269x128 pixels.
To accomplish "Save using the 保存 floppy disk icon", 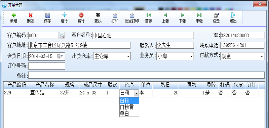I will [47, 15].
